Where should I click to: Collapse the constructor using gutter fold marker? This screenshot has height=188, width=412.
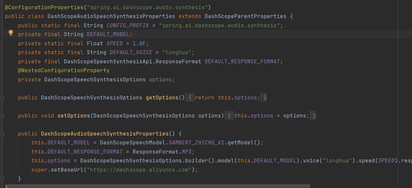3,134
